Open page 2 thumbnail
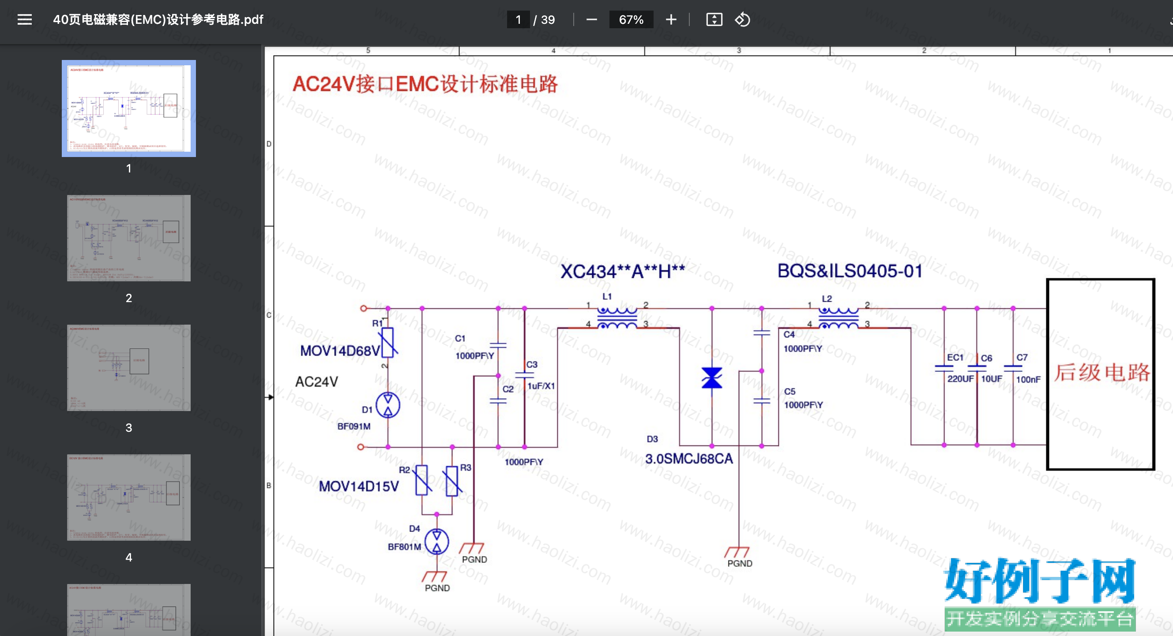The width and height of the screenshot is (1173, 636). pyautogui.click(x=129, y=238)
